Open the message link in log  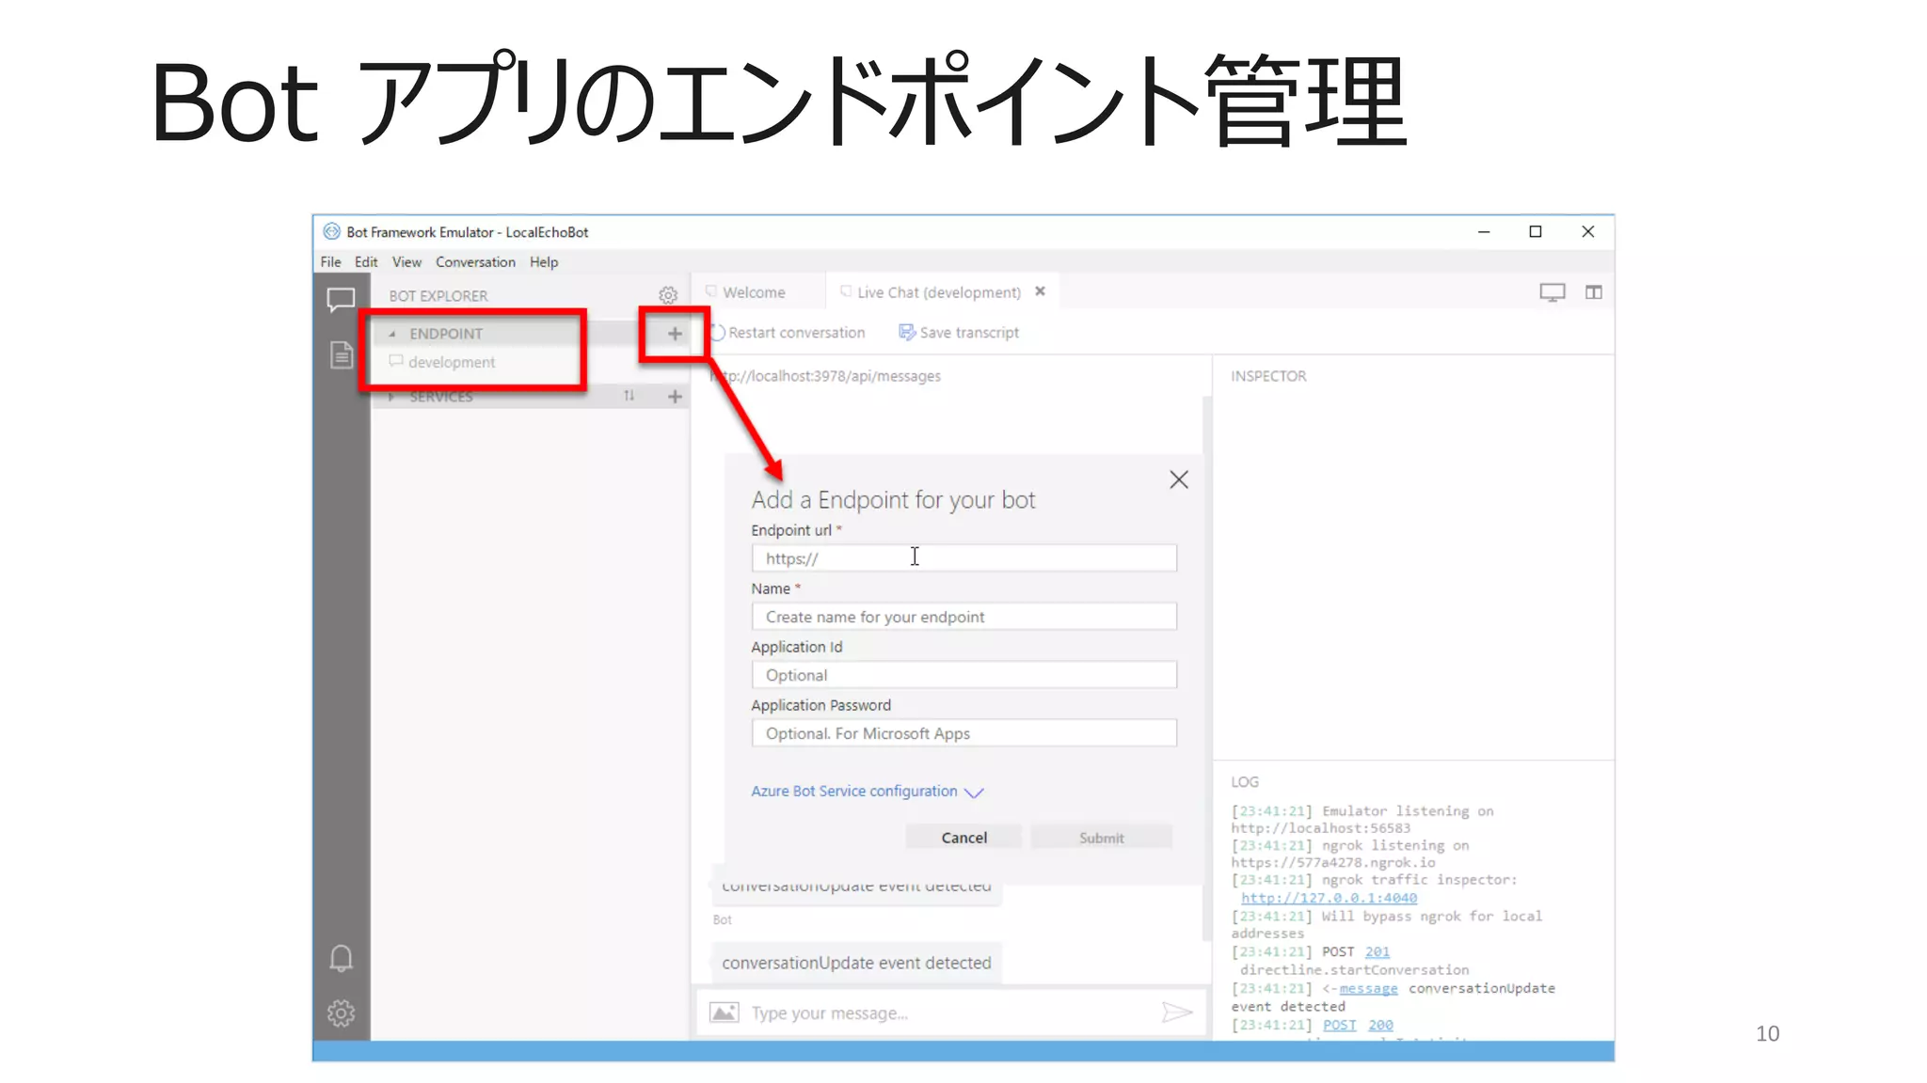(x=1368, y=988)
